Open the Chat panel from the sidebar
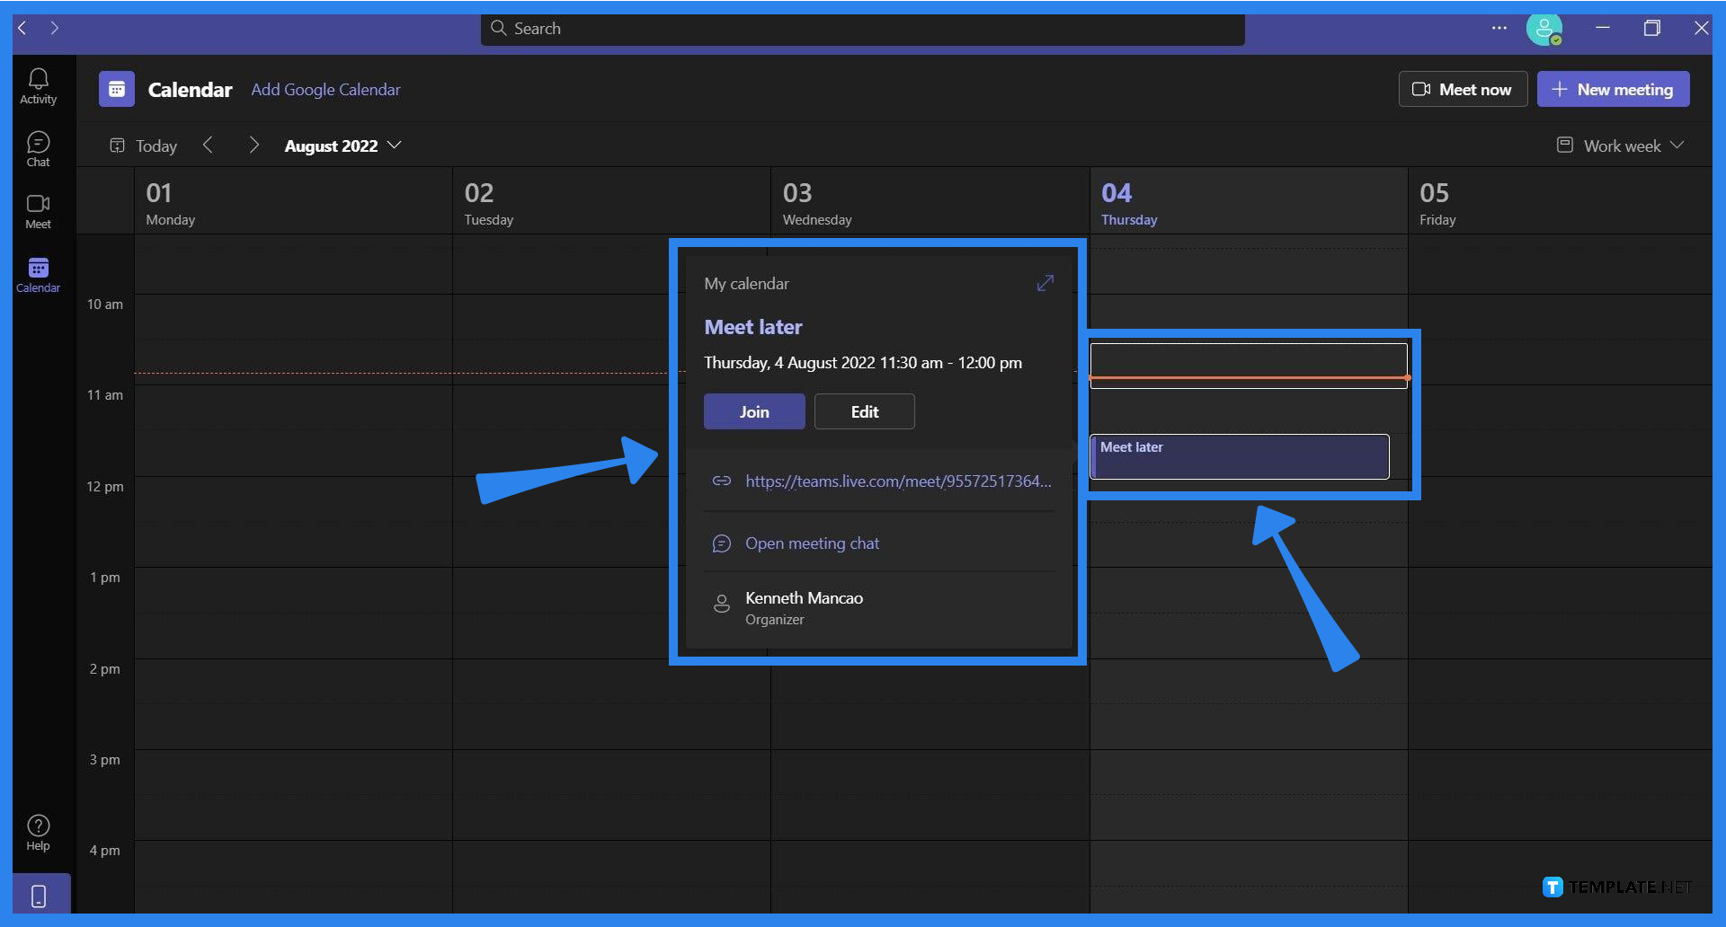 point(38,146)
